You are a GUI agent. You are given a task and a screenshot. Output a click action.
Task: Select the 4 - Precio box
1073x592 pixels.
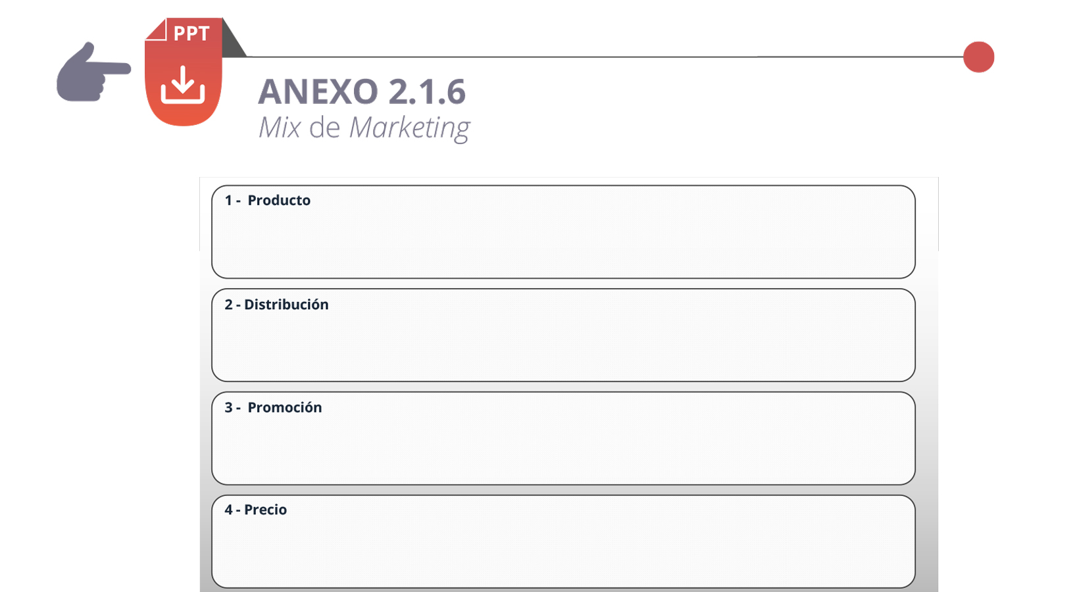click(563, 541)
